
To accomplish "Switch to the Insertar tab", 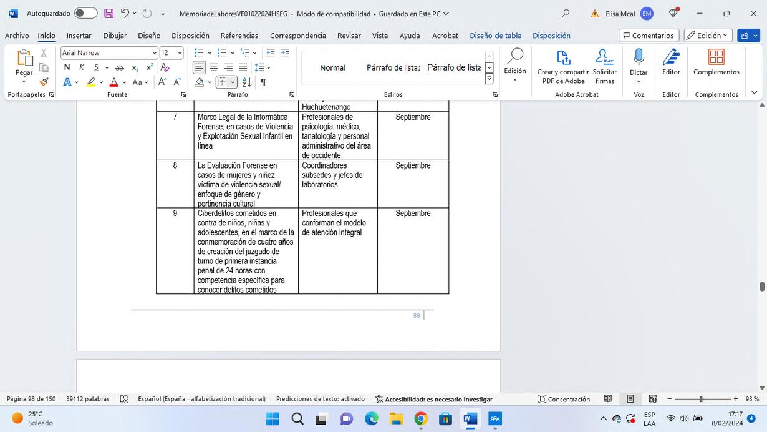I will (79, 36).
